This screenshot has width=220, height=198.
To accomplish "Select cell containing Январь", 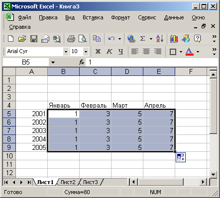I will tap(63, 105).
